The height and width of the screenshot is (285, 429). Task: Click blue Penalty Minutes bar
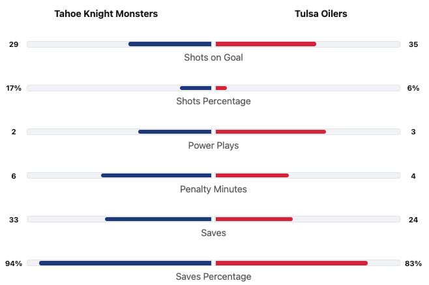[x=156, y=175]
